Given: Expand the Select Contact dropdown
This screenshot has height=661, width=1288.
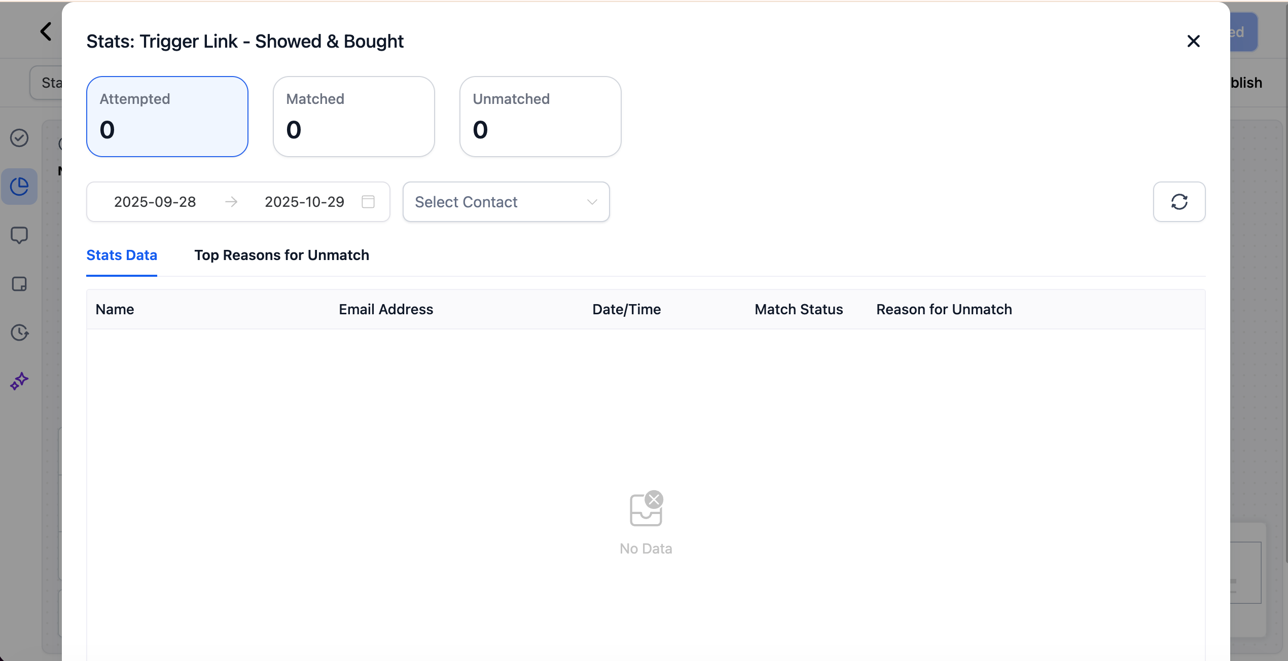Looking at the screenshot, I should point(497,202).
